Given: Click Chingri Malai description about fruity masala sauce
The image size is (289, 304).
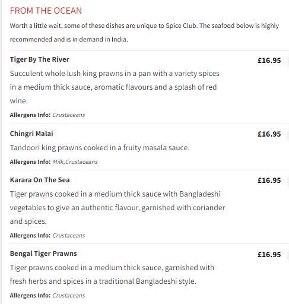Looking at the screenshot, I should click(x=100, y=148).
